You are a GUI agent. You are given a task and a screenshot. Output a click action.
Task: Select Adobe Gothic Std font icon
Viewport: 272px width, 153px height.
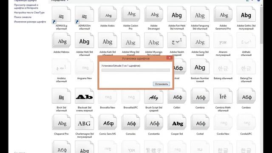point(246,14)
